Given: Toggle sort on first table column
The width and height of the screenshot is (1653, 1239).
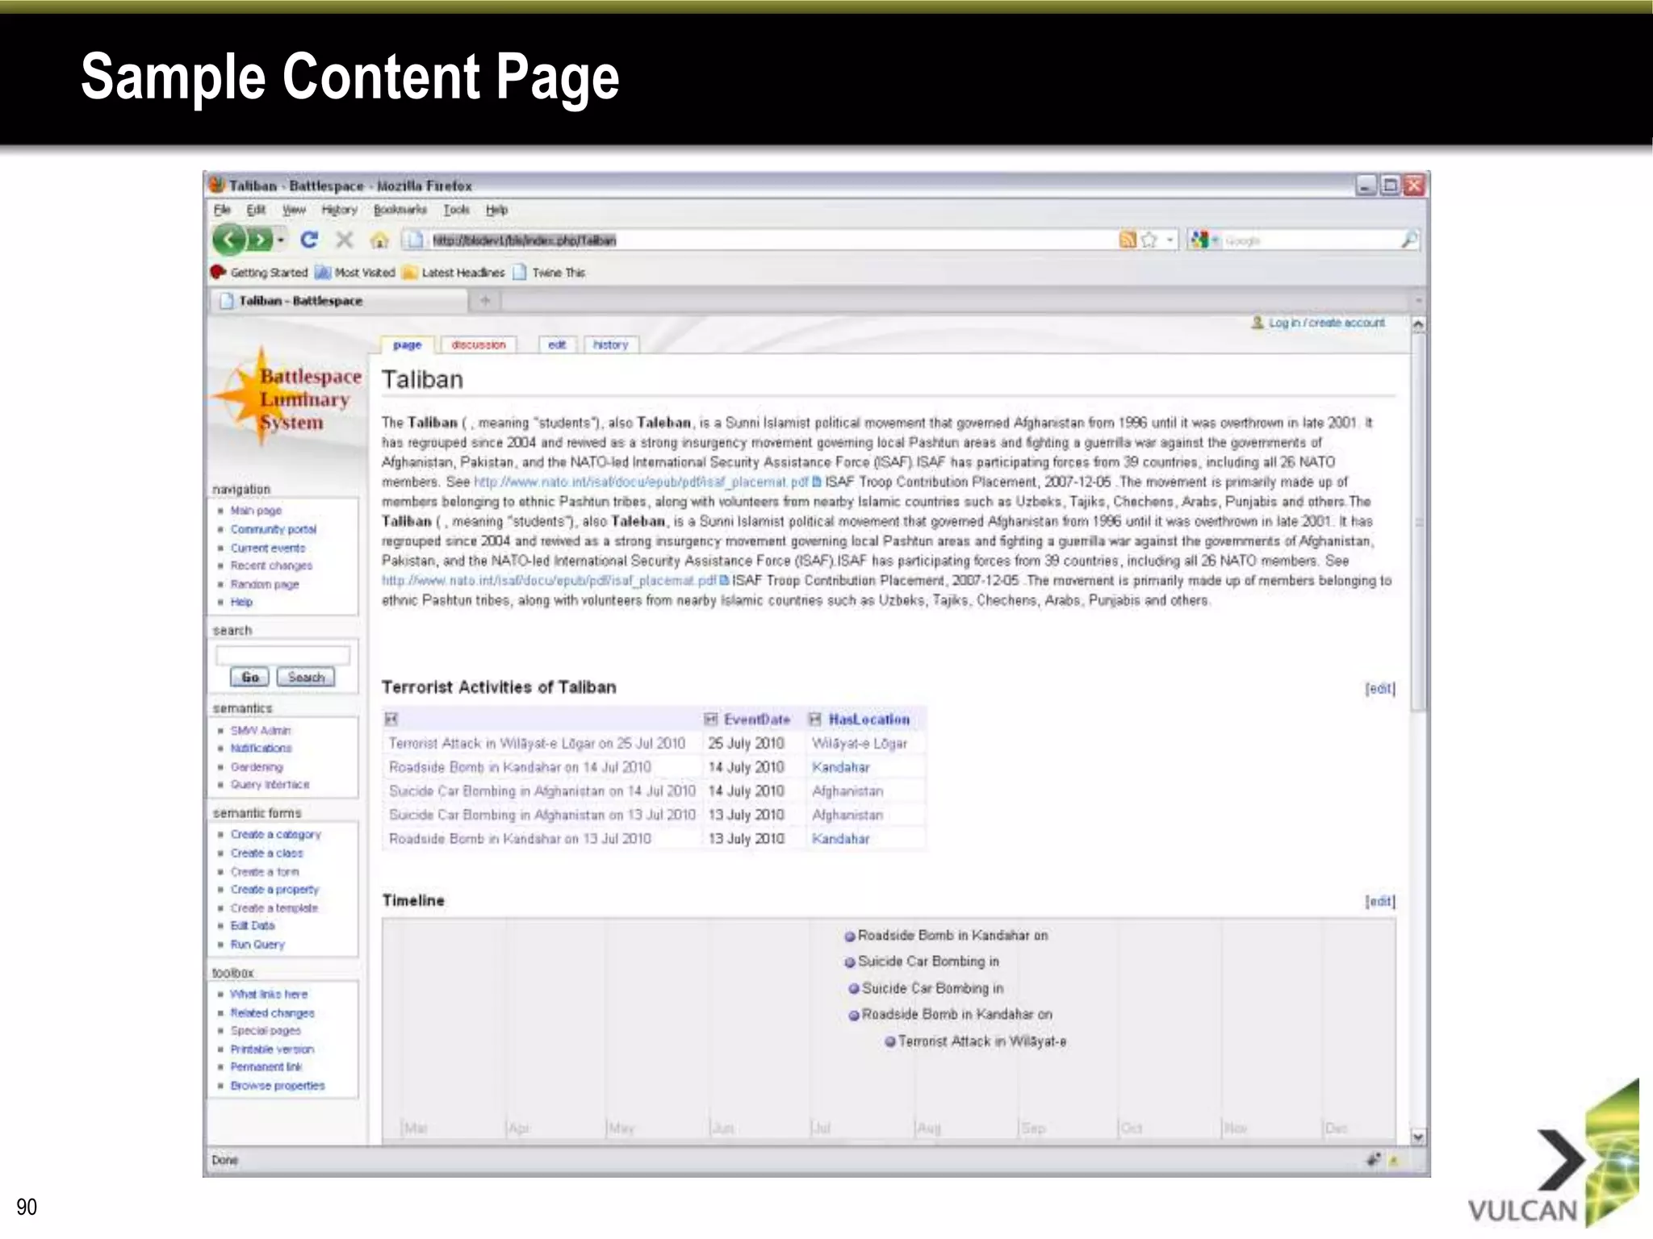Looking at the screenshot, I should [391, 719].
